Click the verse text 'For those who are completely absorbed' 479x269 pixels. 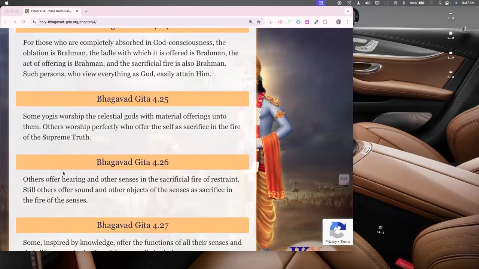[x=131, y=58]
